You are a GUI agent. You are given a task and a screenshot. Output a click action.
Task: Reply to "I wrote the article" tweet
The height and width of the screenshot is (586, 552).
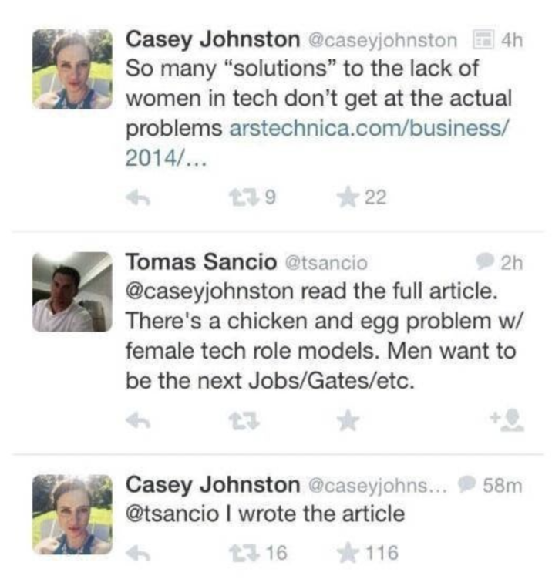136,552
